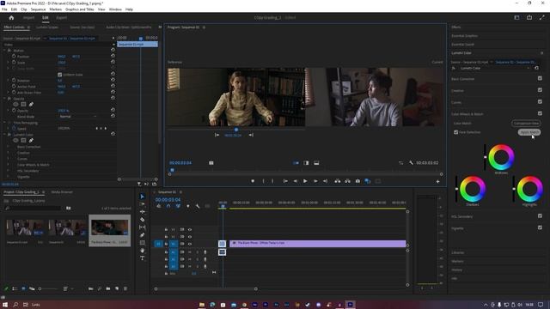Collapse the Opacity effect group

click(4, 99)
